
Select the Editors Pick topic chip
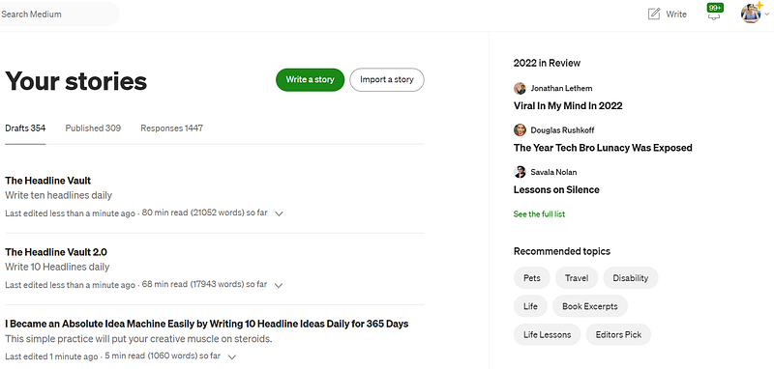click(x=618, y=335)
